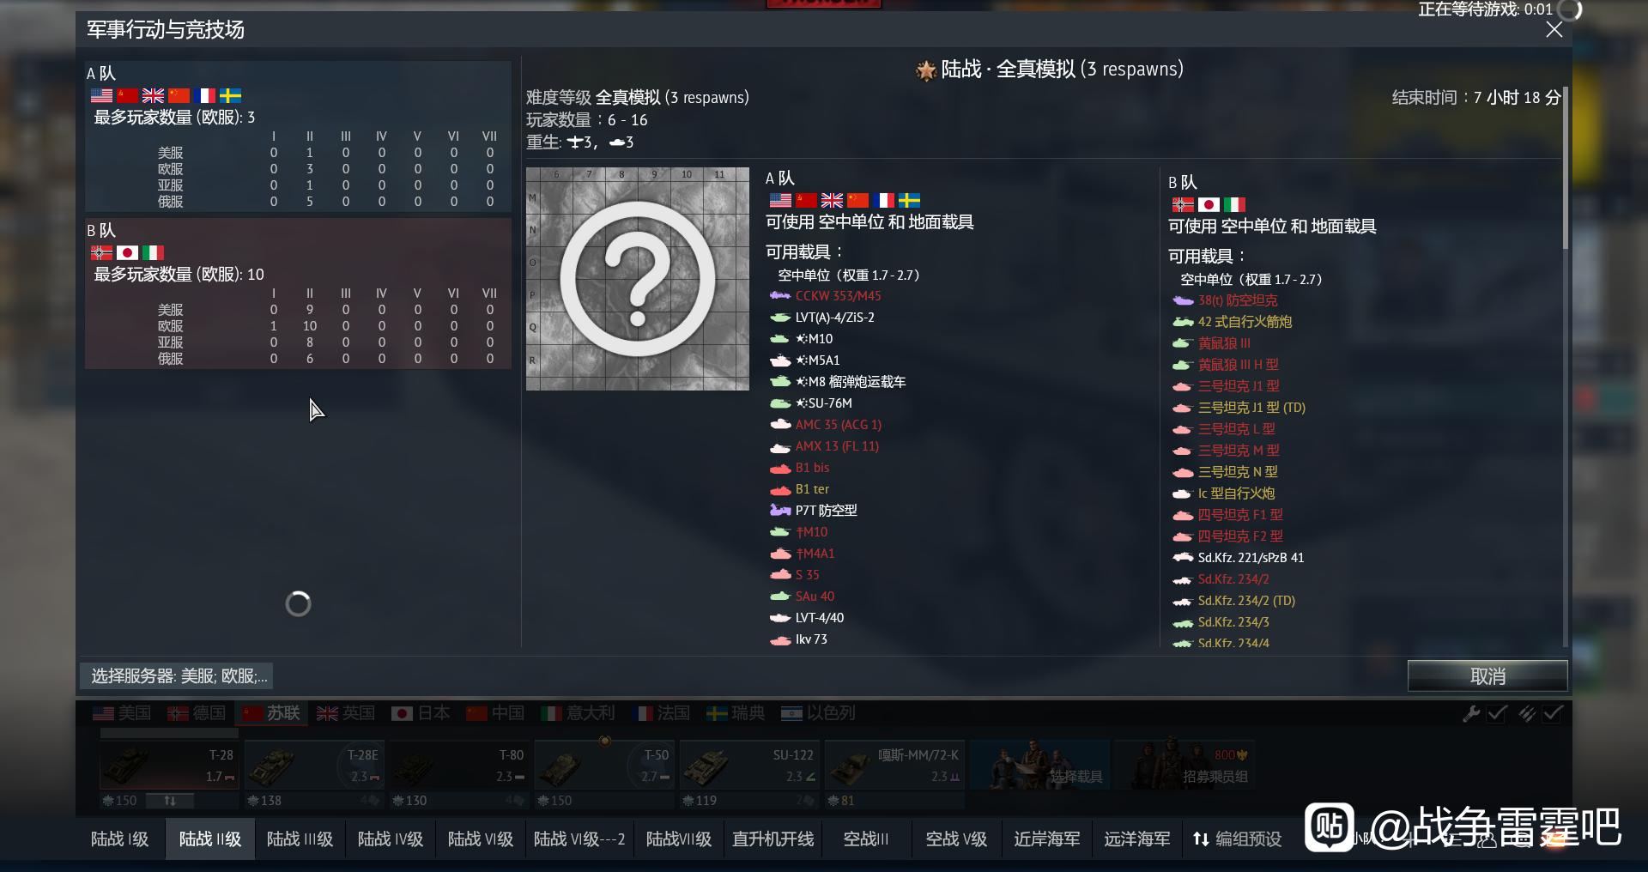Open 编组预设 lineup presets menu
This screenshot has width=1648, height=872.
1238,839
